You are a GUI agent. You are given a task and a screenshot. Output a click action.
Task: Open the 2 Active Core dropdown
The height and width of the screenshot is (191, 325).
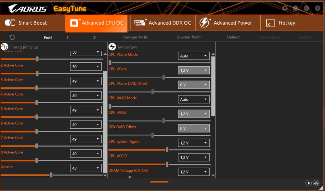coord(86,67)
